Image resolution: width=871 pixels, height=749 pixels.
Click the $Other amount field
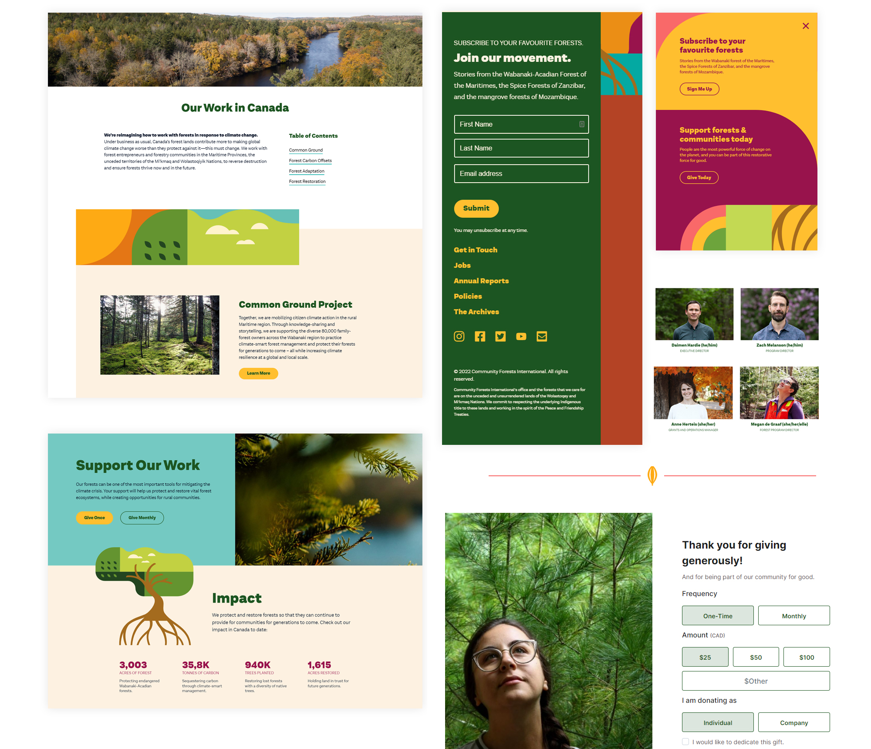pos(756,681)
